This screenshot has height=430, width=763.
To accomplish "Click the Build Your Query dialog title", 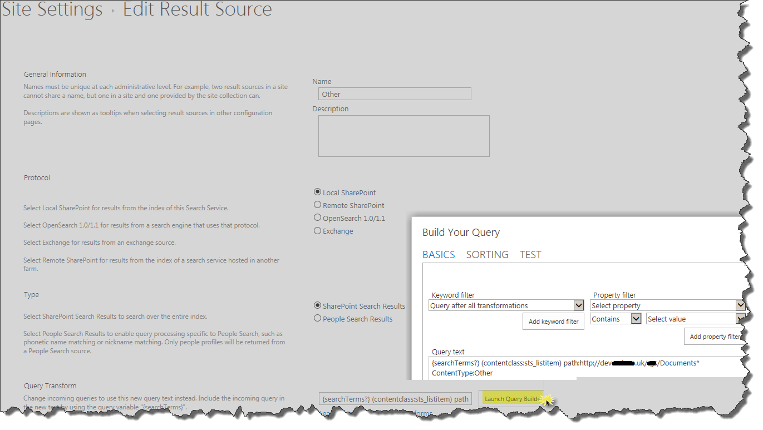I will pos(461,233).
